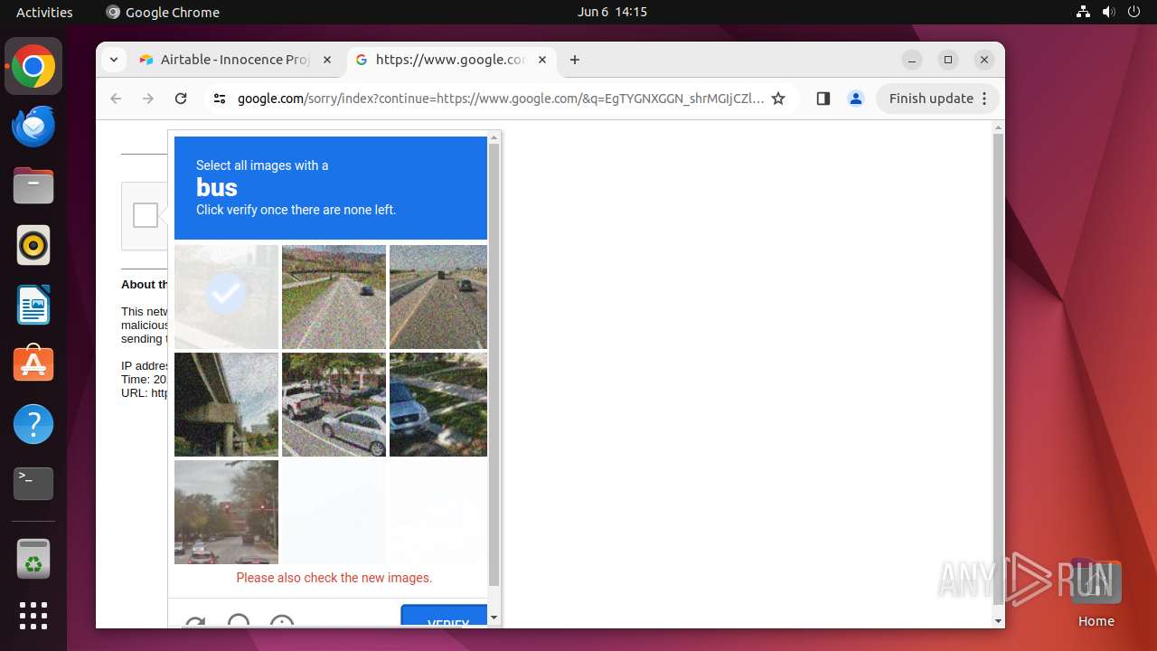Viewport: 1157px width, 651px height.
Task: Show the applications grid
Action: click(33, 616)
